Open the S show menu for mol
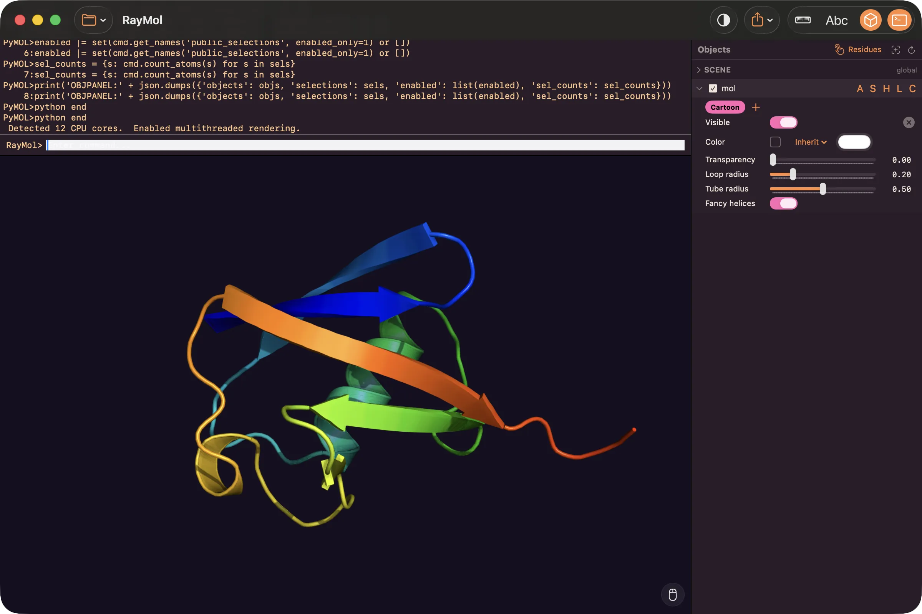This screenshot has height=614, width=922. pyautogui.click(x=872, y=89)
